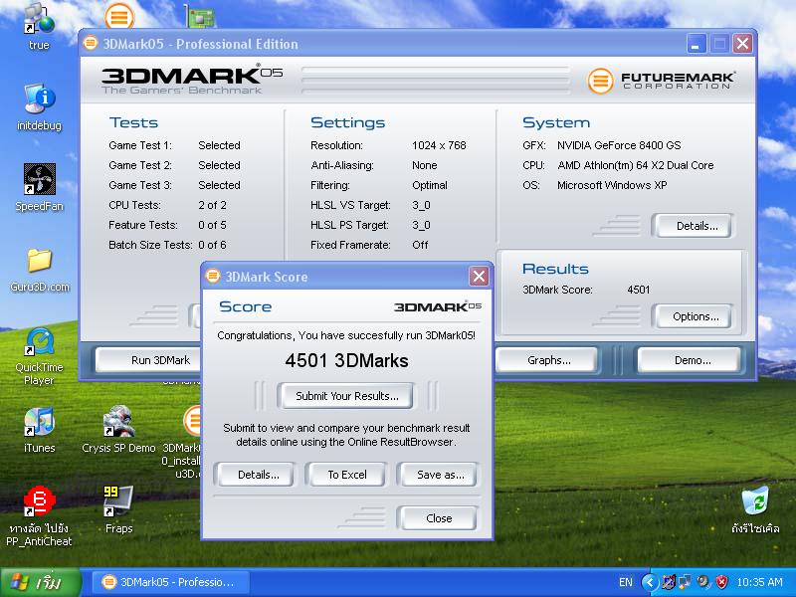Click NVIDIA GeForce 8400 GS text
796x597 pixels.
click(619, 145)
